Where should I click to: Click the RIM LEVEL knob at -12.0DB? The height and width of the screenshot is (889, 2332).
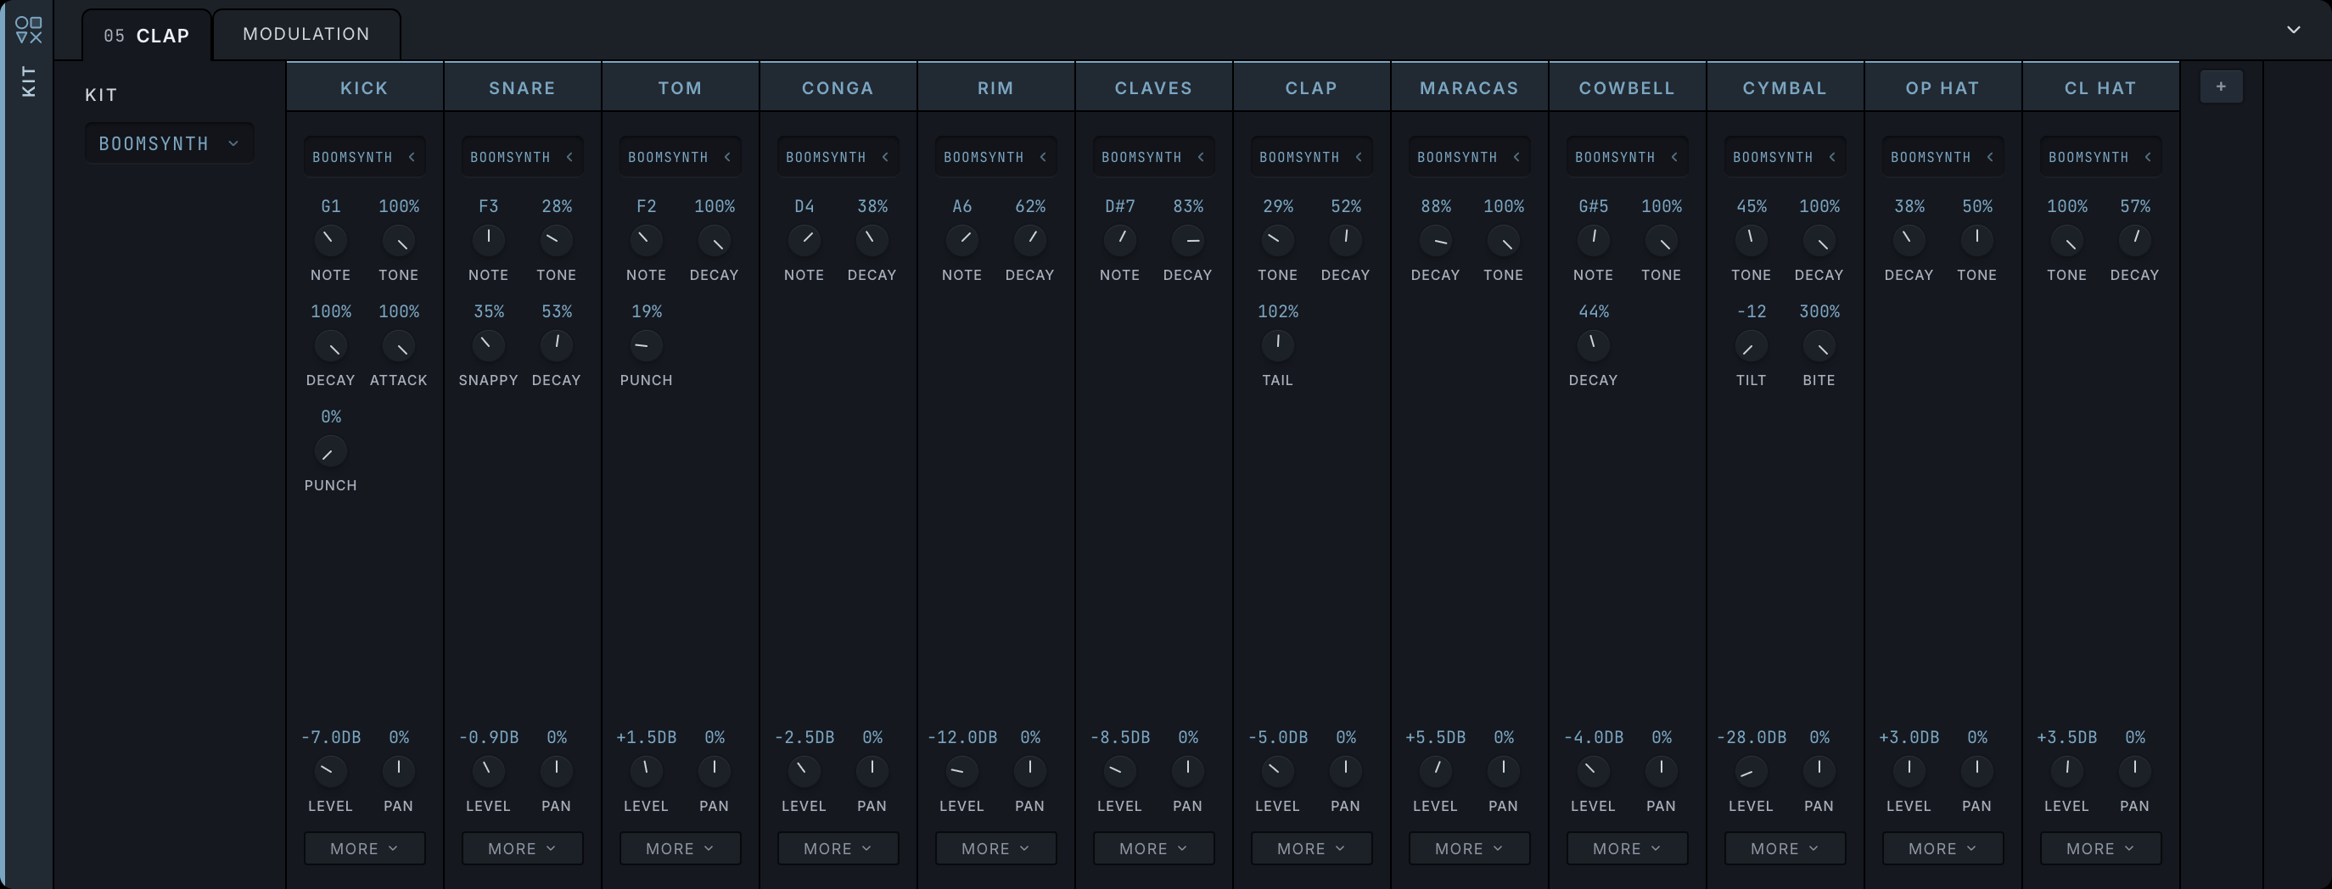pyautogui.click(x=961, y=770)
